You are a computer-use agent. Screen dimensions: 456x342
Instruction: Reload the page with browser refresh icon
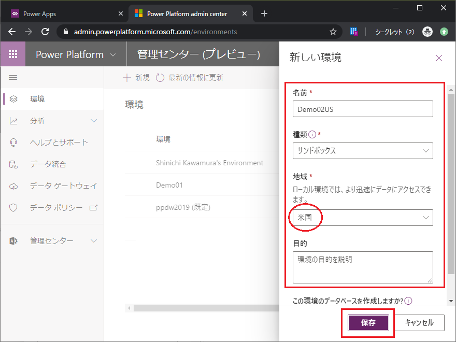pos(45,32)
